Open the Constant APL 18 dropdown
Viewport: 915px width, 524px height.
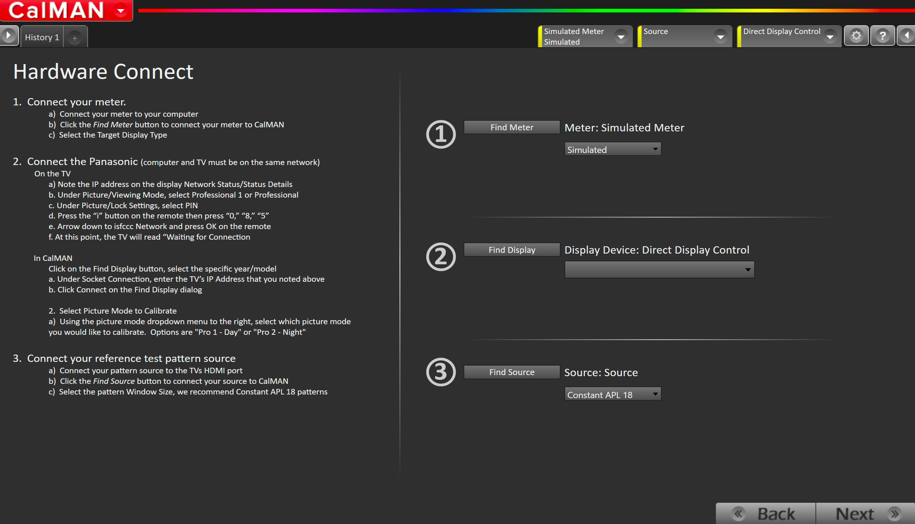pos(613,394)
